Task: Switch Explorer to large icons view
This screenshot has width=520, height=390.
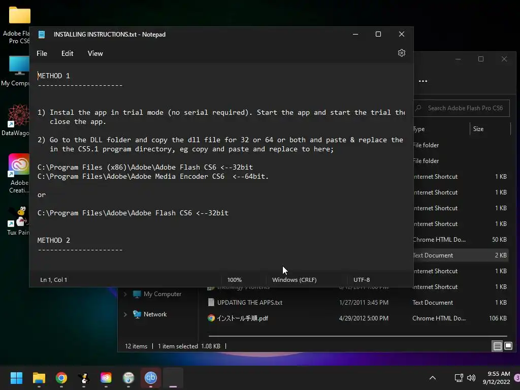Action: point(508,346)
